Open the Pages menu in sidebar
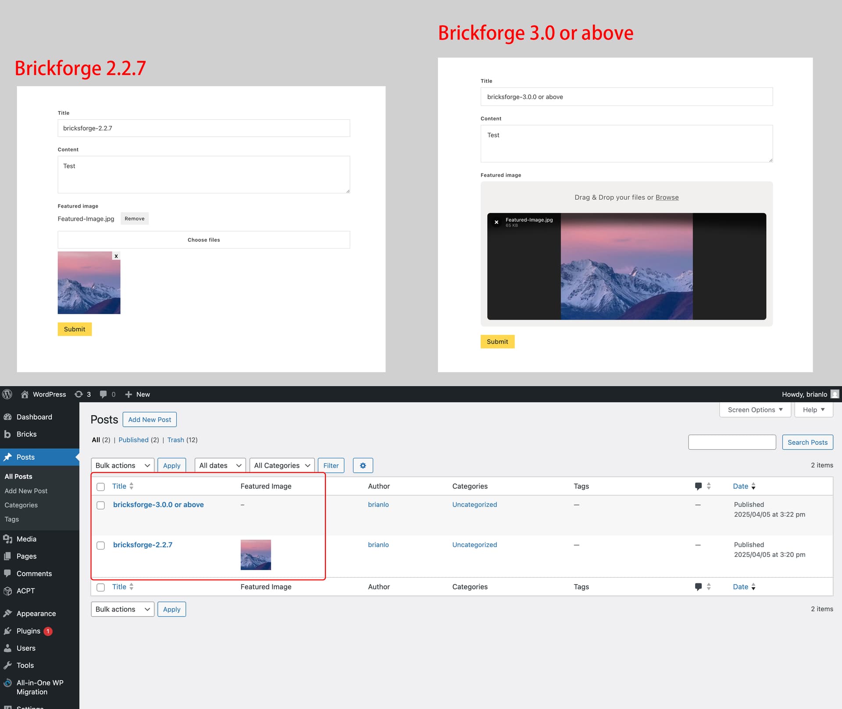This screenshot has height=709, width=842. click(x=26, y=556)
